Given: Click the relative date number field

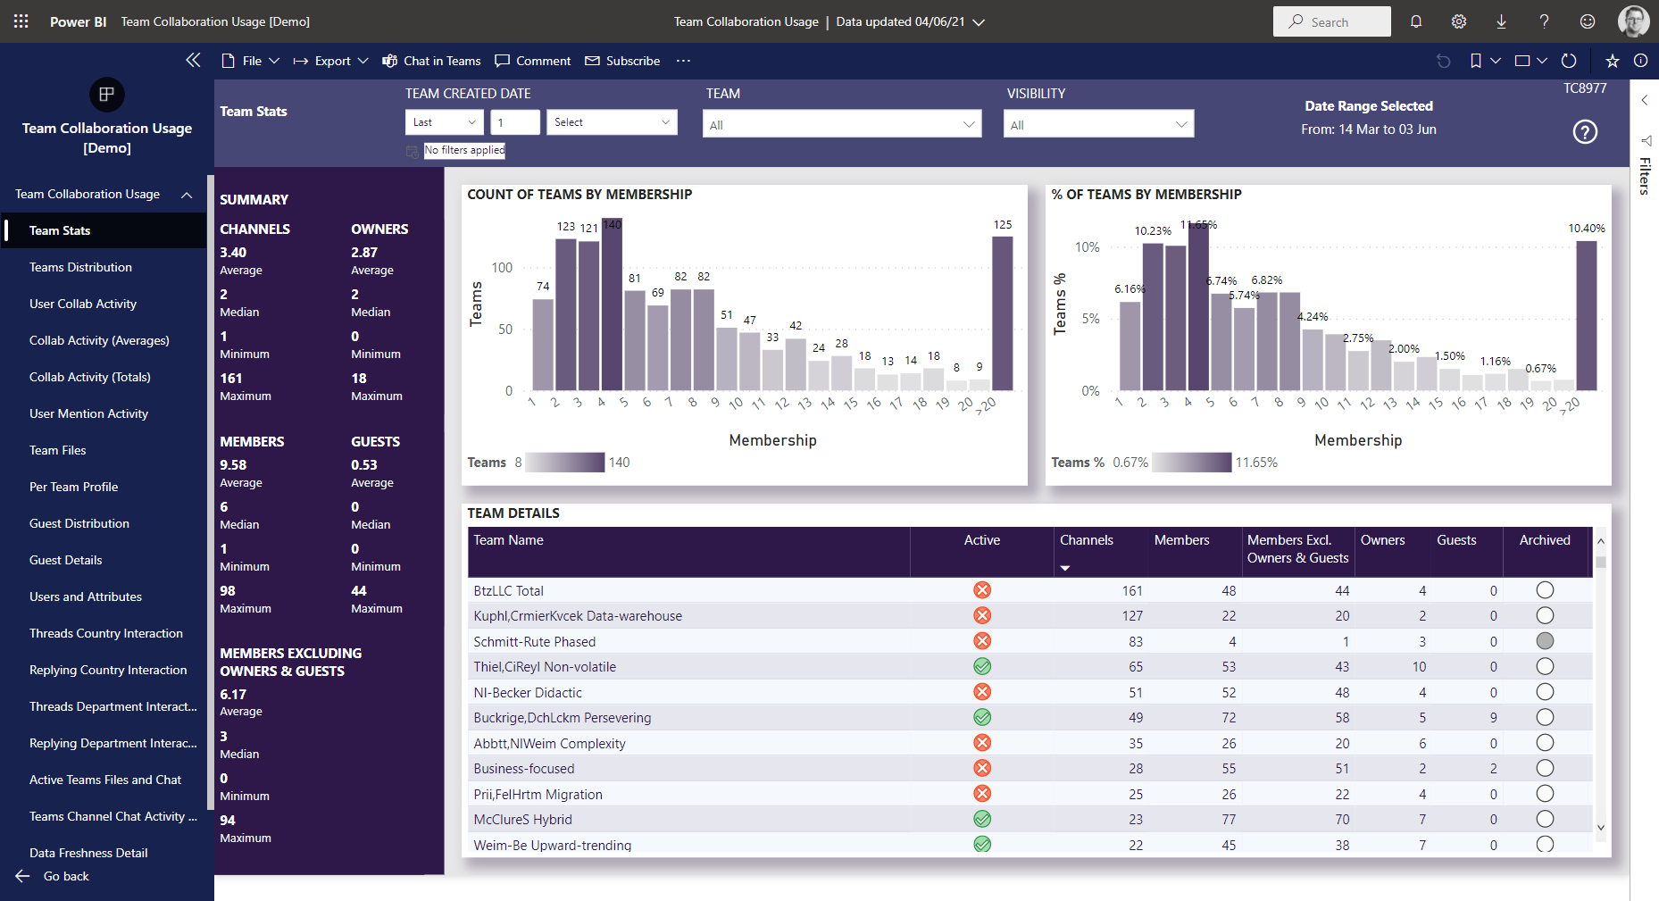Looking at the screenshot, I should pos(515,122).
